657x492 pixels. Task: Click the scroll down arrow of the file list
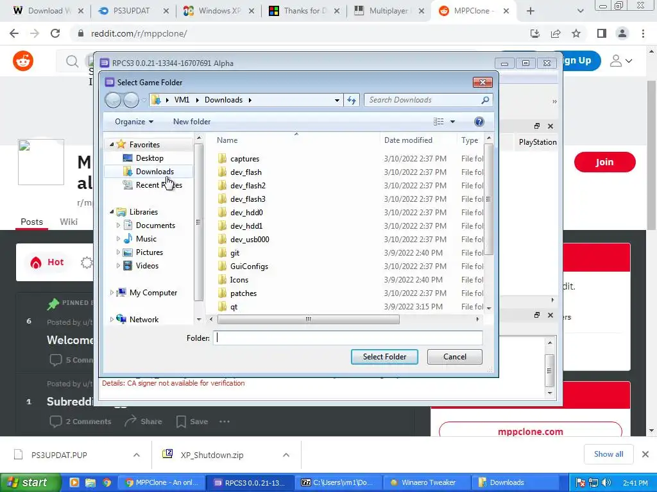(488, 308)
